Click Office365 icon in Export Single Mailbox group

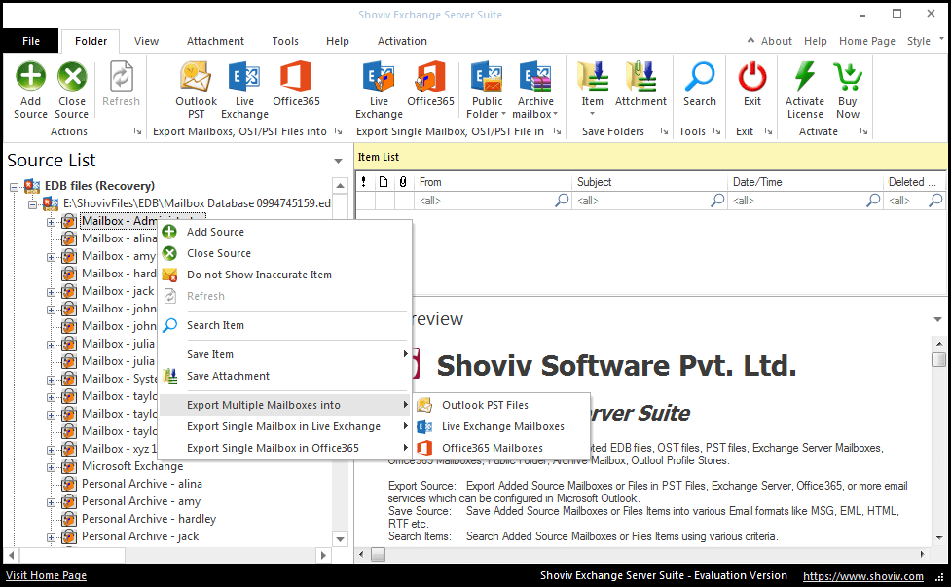pyautogui.click(x=430, y=76)
